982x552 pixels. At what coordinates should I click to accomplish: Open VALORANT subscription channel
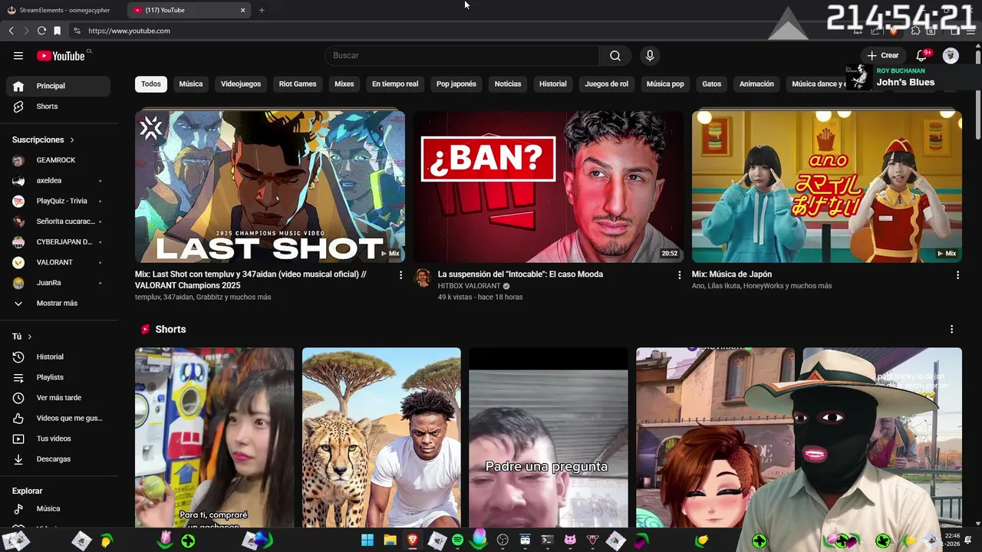pyautogui.click(x=58, y=262)
